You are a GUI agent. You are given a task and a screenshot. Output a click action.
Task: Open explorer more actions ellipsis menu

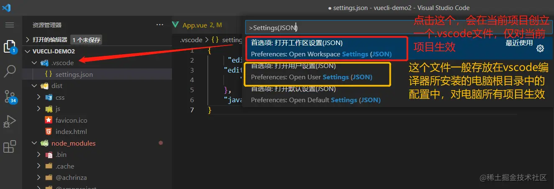point(160,25)
